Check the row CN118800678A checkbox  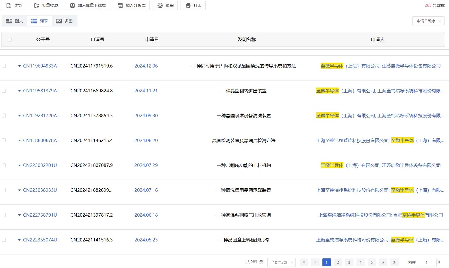(4, 140)
